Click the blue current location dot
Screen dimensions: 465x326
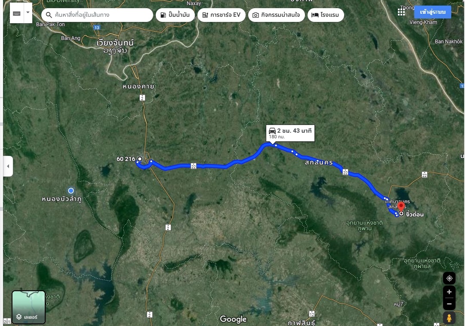(71, 191)
